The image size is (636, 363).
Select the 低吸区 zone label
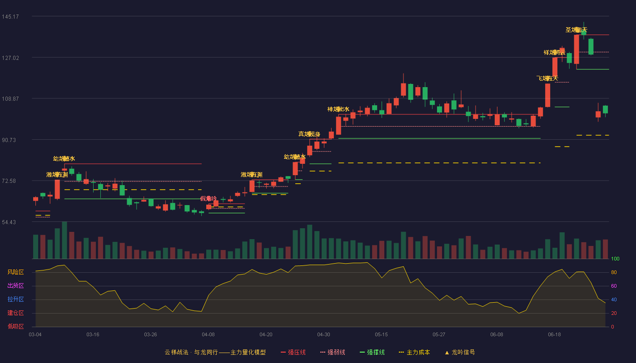pyautogui.click(x=15, y=326)
